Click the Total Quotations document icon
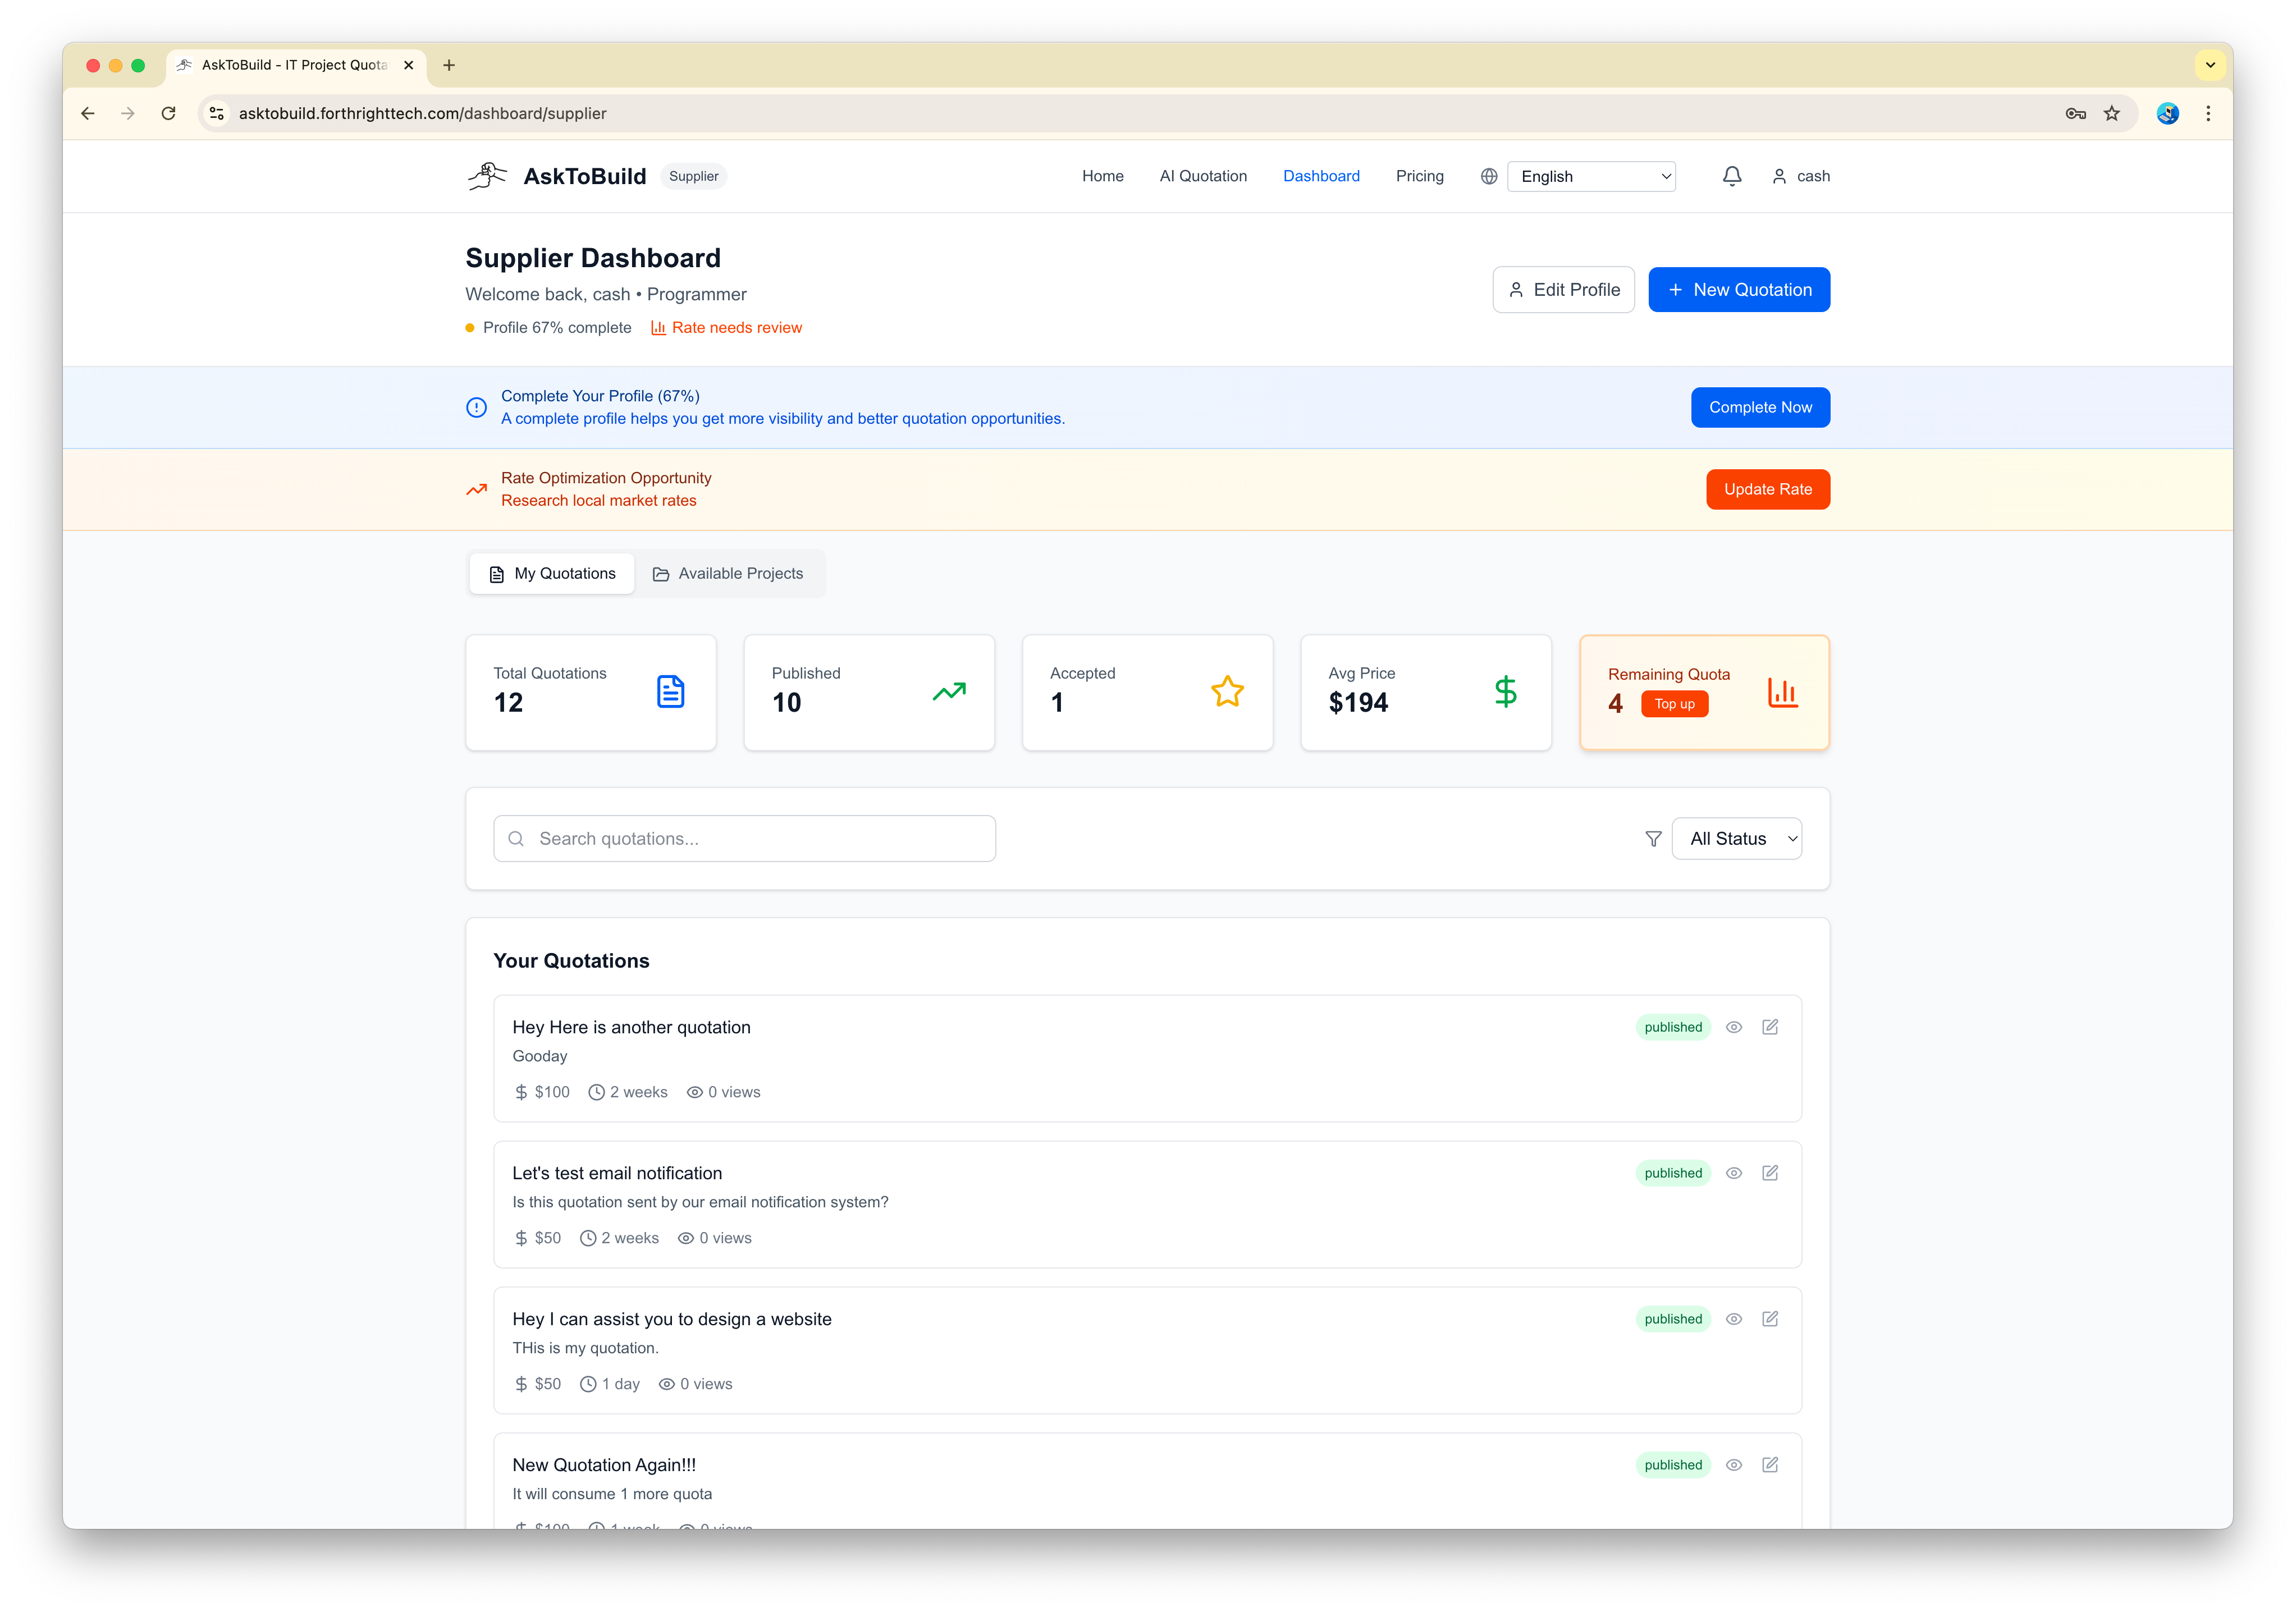 tap(670, 691)
